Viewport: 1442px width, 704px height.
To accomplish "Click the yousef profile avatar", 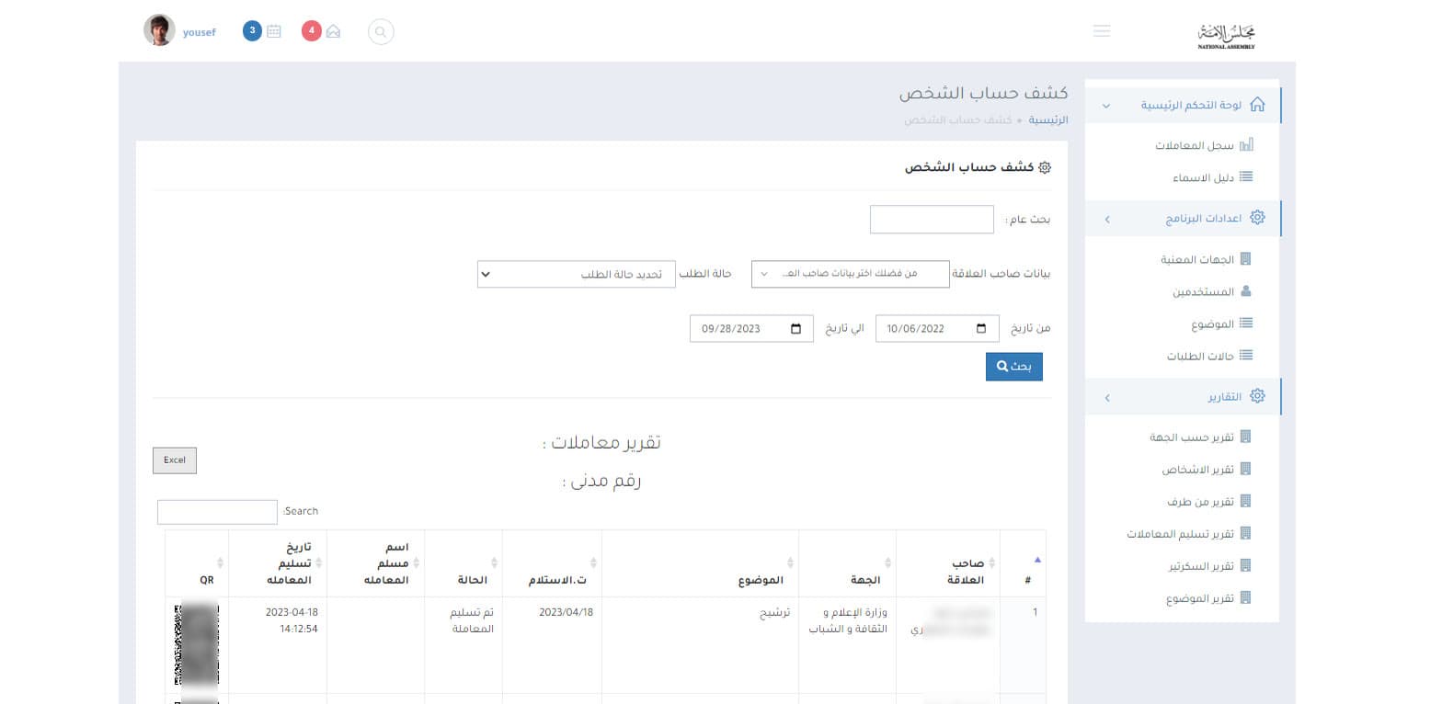I will 159,30.
